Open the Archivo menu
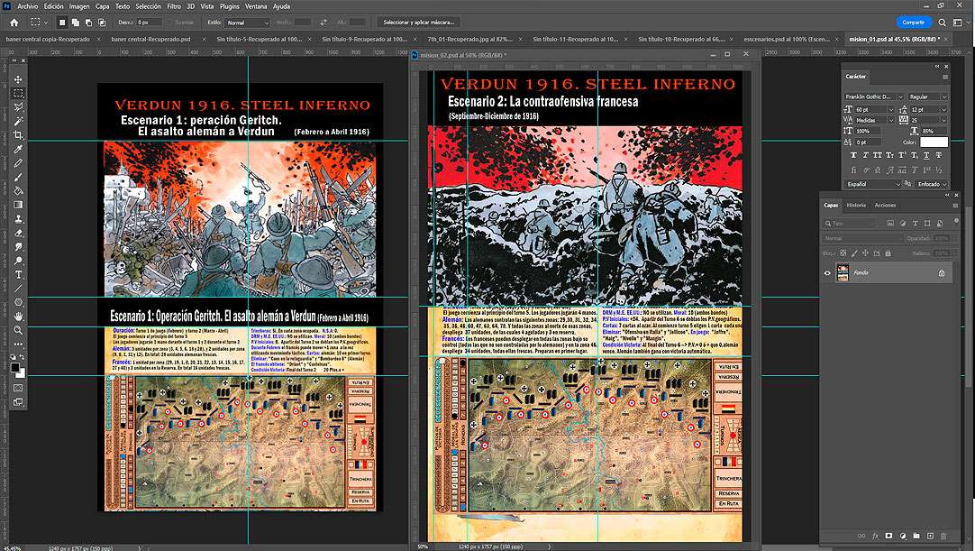 [x=27, y=6]
